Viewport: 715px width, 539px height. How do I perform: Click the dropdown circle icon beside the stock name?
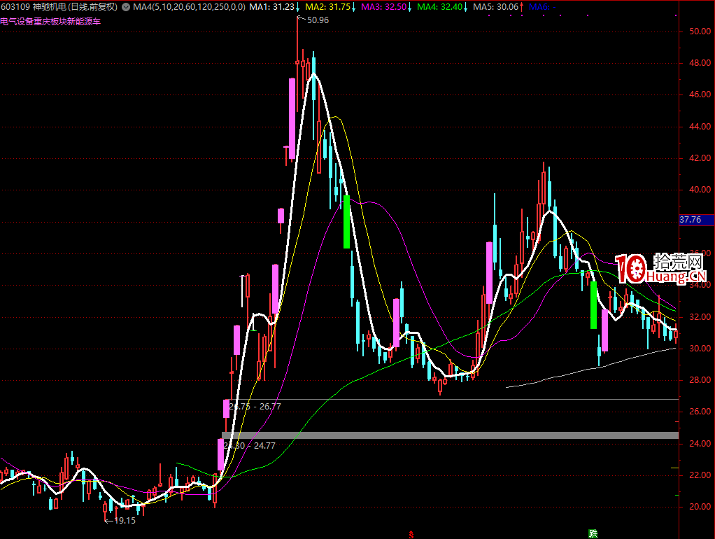tap(125, 7)
